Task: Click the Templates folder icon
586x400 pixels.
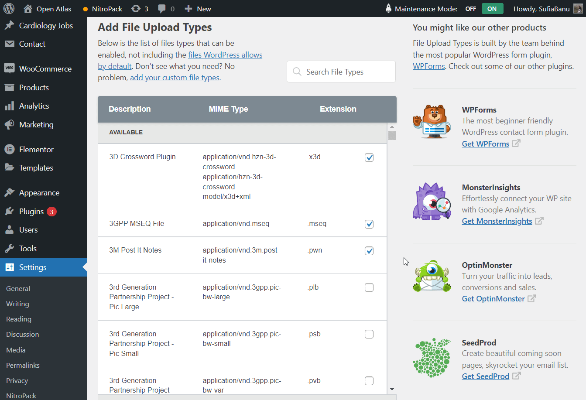Action: coord(10,168)
